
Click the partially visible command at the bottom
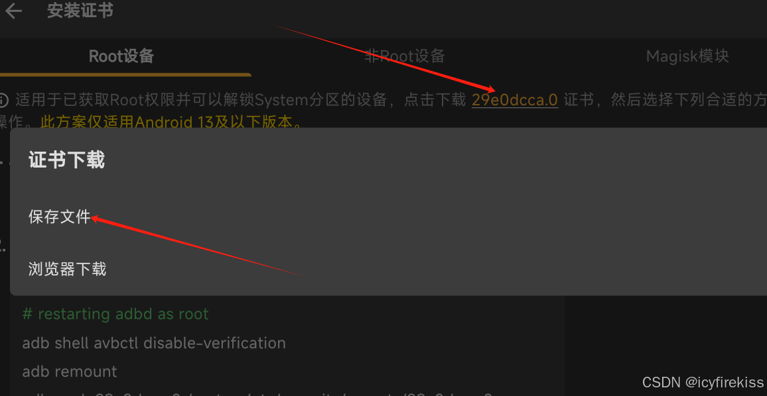pos(257,393)
